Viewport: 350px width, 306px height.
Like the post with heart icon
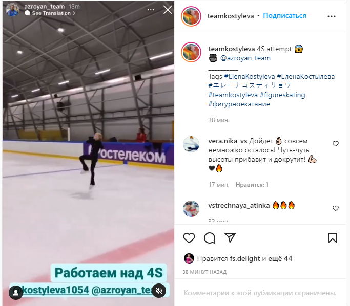[x=189, y=238]
